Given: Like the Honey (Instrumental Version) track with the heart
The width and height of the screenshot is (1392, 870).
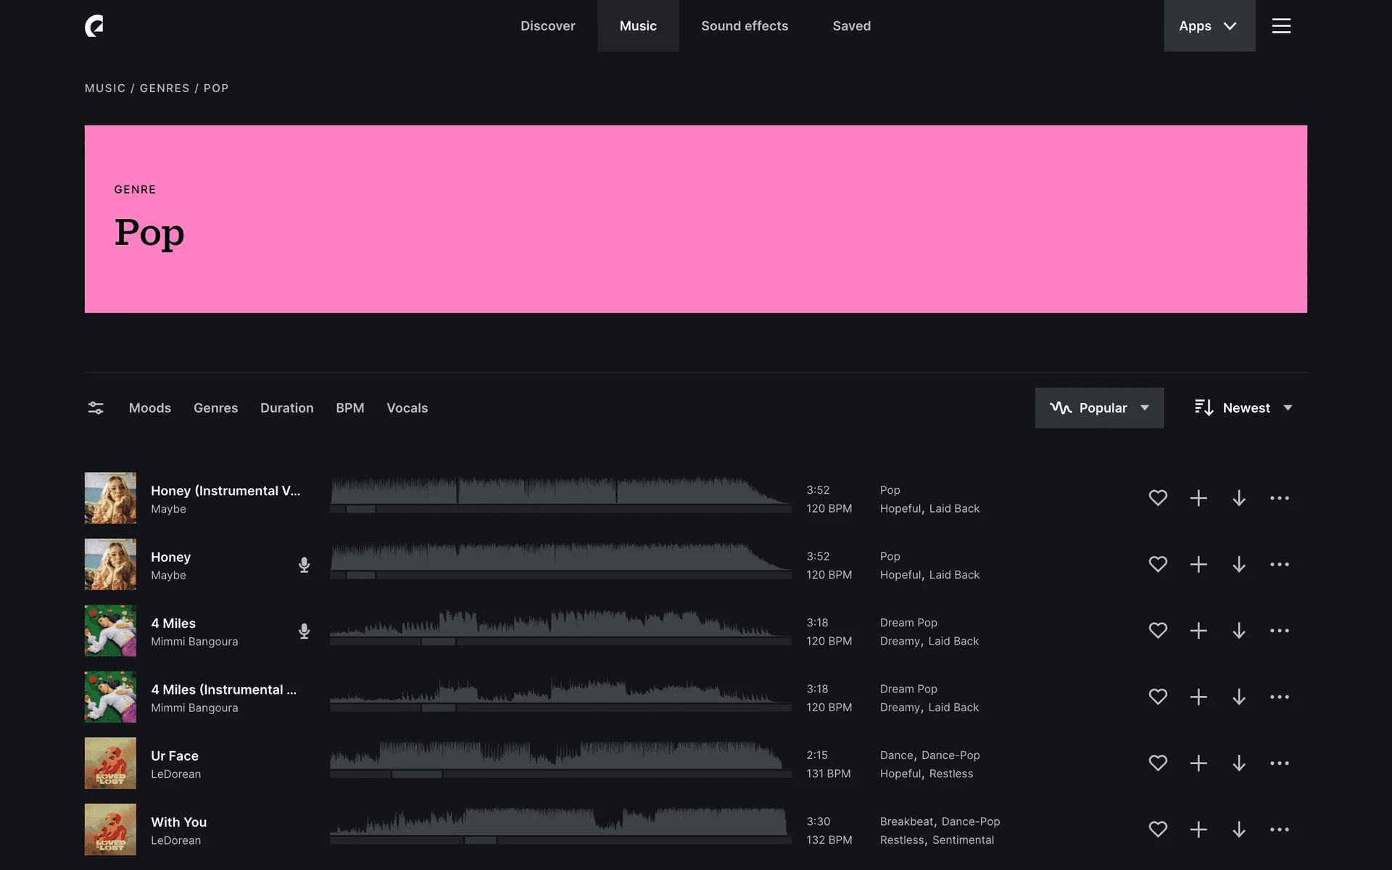Looking at the screenshot, I should click(x=1158, y=498).
